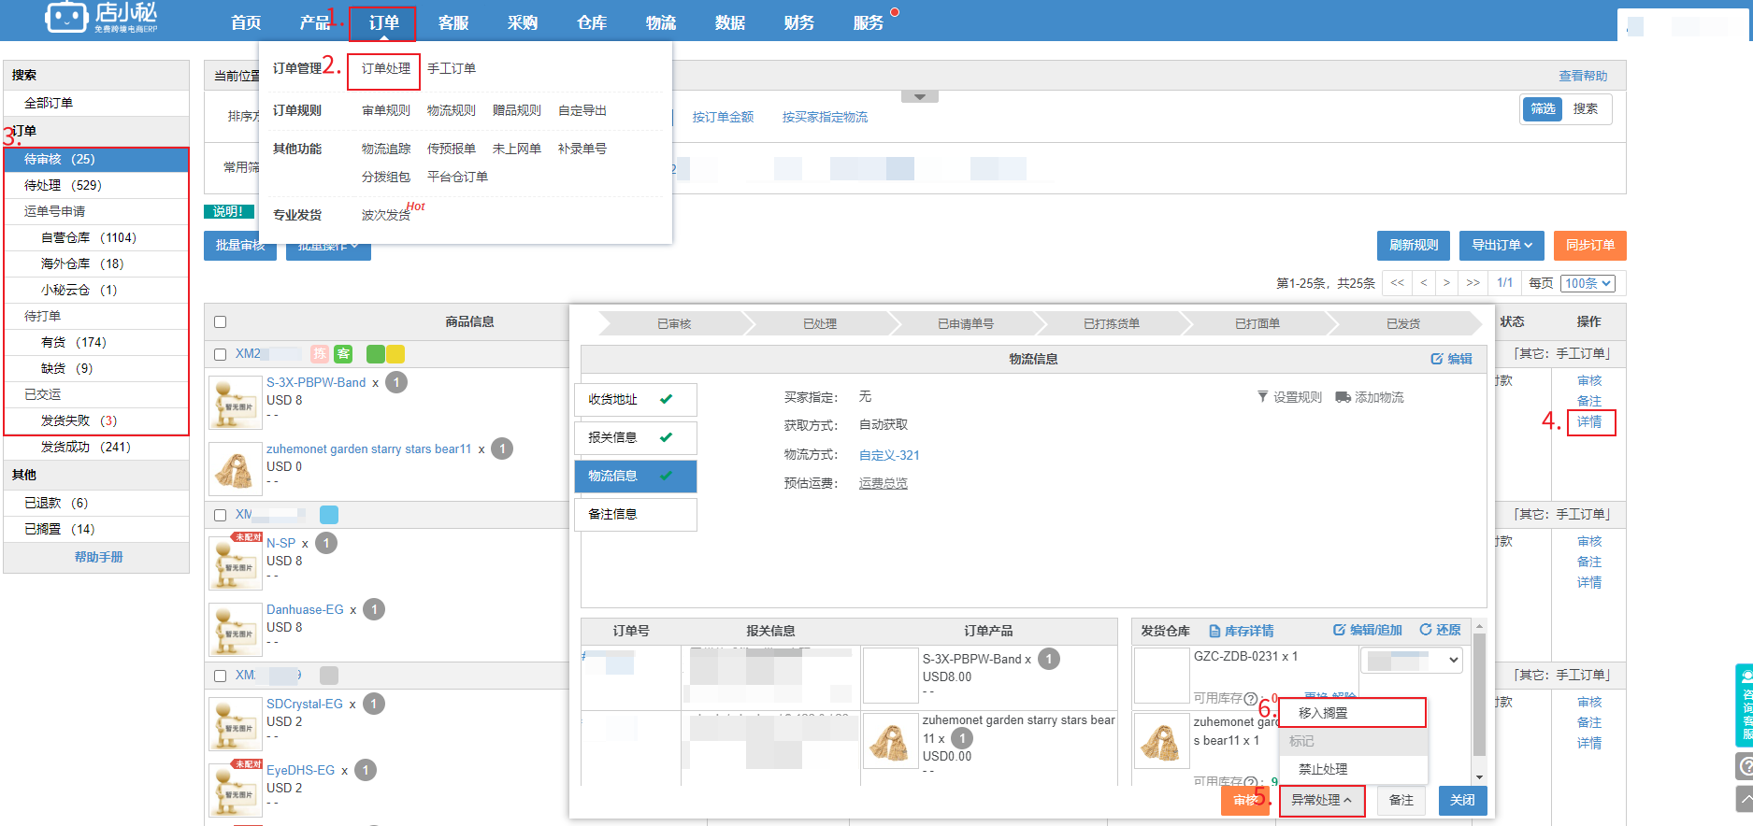Image resolution: width=1753 pixels, height=826 pixels.
Task: Click scroll up arrow in order detail panel
Action: [x=1479, y=627]
